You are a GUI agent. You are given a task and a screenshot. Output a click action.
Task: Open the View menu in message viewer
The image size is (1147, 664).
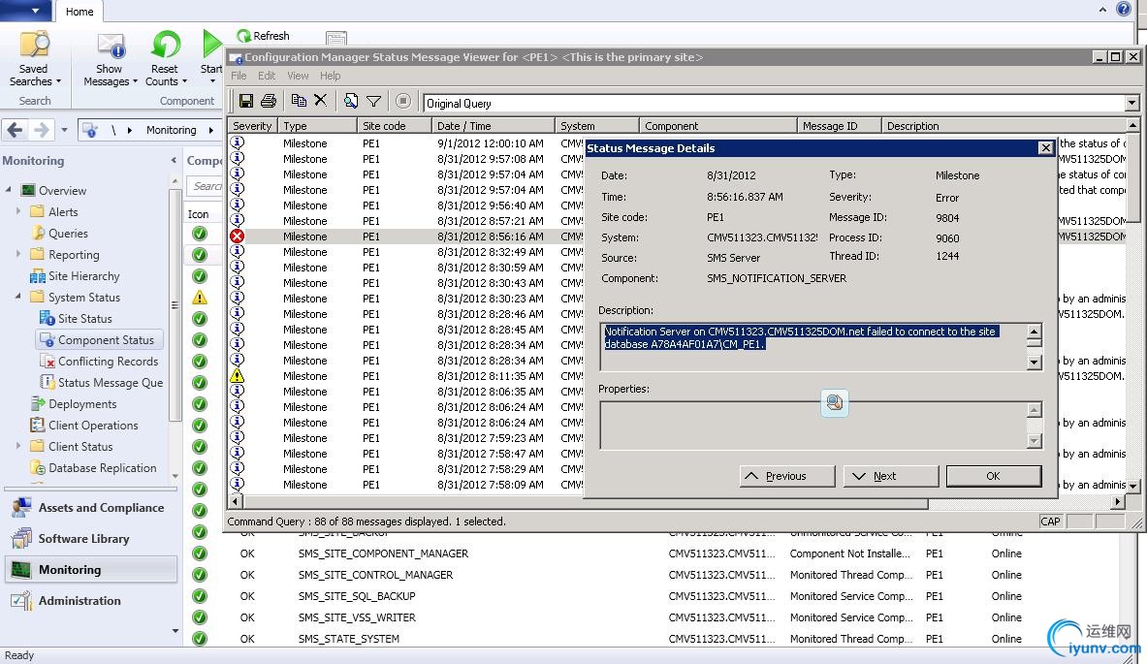tap(298, 76)
